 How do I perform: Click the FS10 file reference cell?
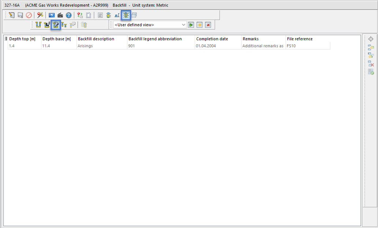click(291, 46)
